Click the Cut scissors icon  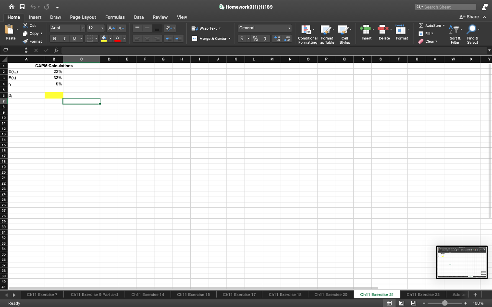click(26, 25)
